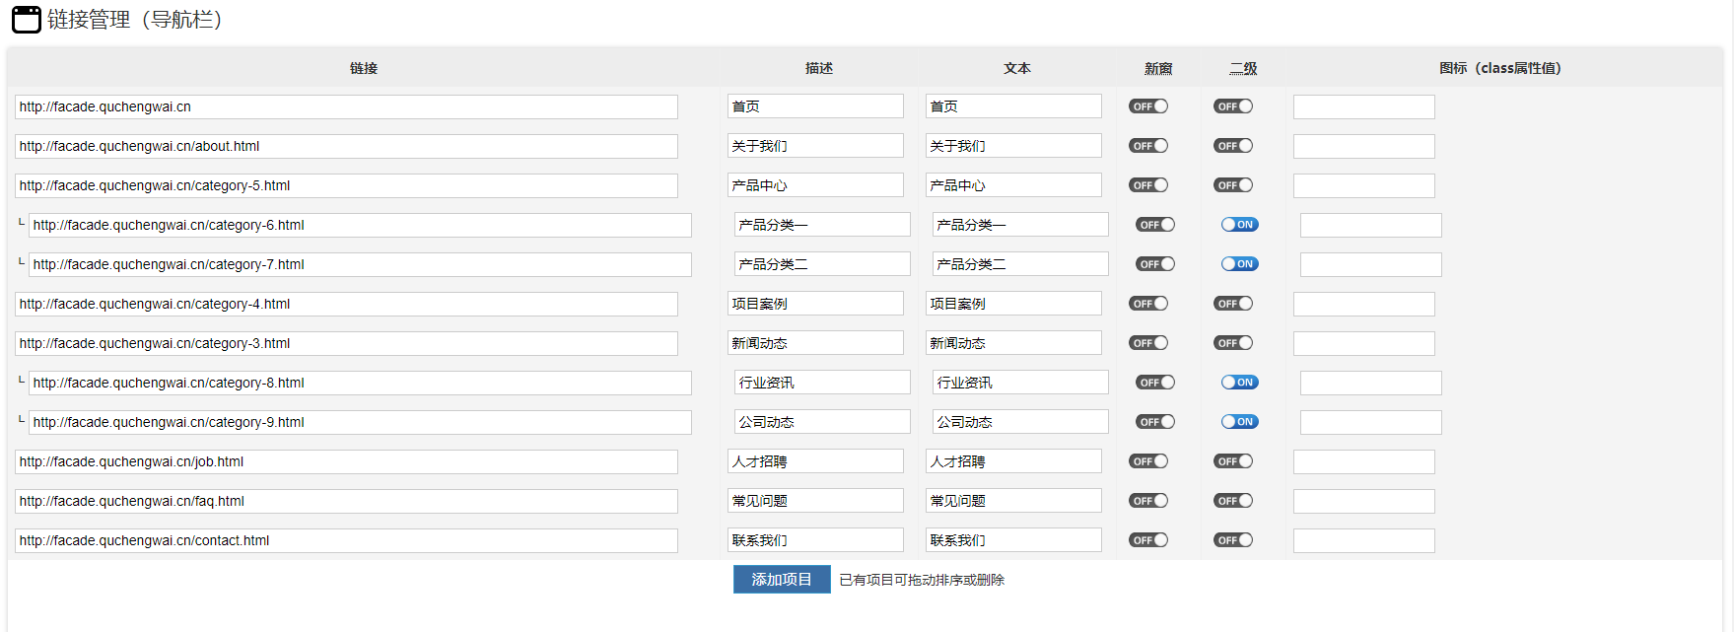
Task: Edit the facade.quchengwai.cn homepage link field
Action: click(346, 106)
